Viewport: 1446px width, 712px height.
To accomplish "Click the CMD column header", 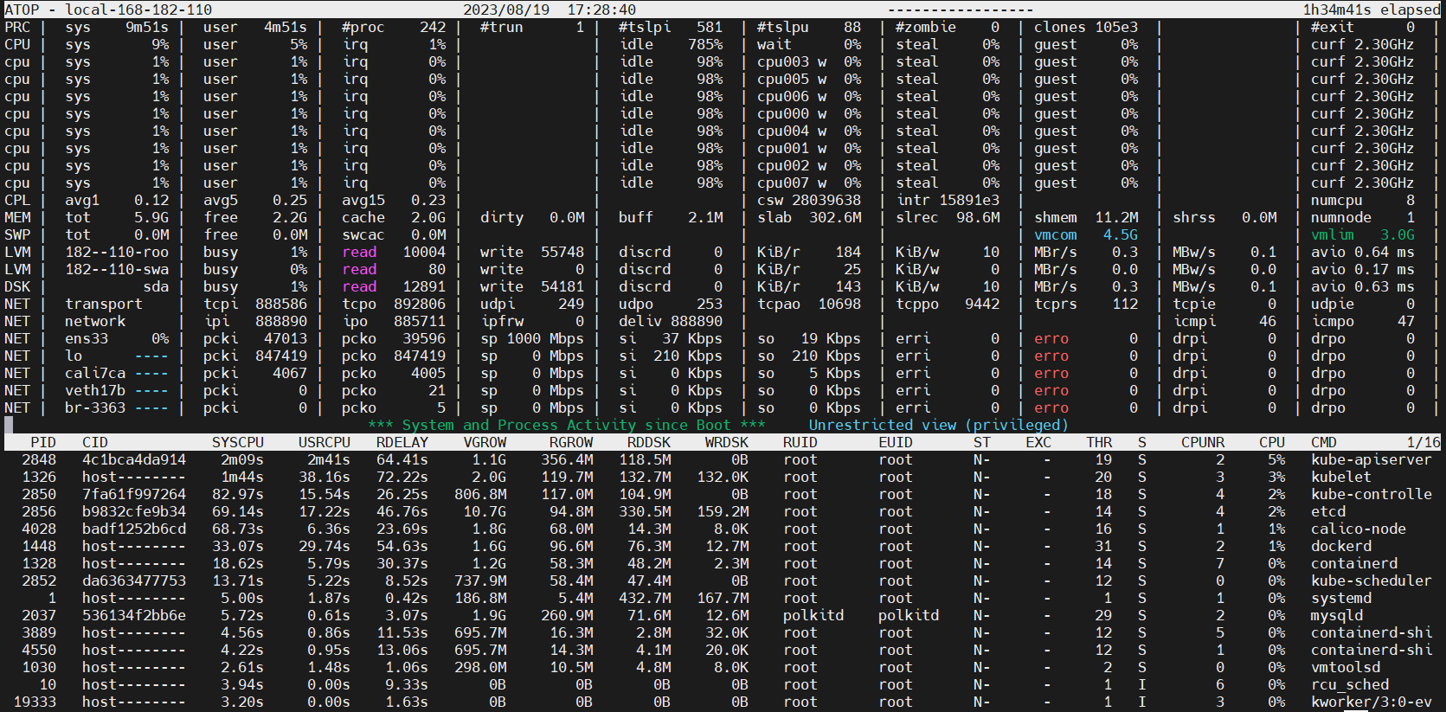I will (1324, 442).
